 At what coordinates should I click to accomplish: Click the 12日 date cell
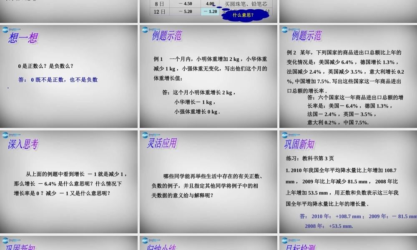[160, 11]
